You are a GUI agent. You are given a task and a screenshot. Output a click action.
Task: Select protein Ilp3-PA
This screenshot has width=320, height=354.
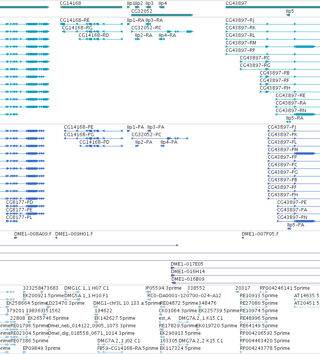pyautogui.click(x=149, y=131)
